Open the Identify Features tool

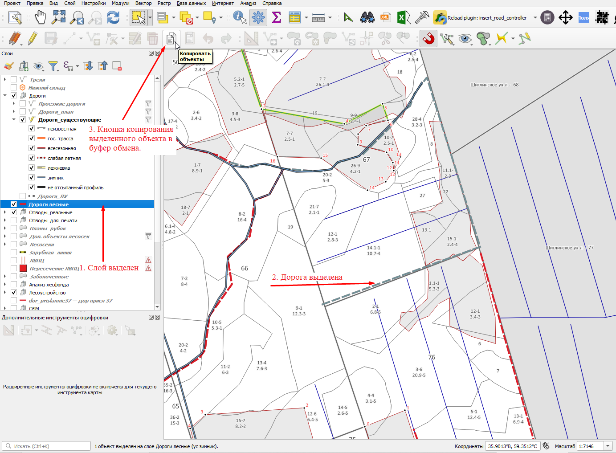240,18
